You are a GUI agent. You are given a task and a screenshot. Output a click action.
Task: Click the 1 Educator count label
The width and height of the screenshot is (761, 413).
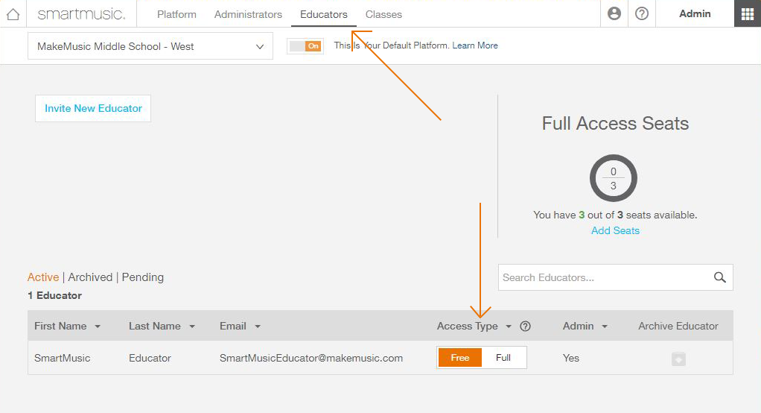click(55, 295)
